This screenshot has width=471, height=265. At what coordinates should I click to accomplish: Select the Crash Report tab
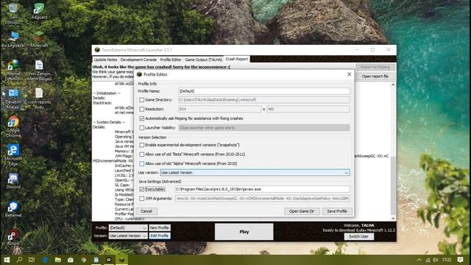[237, 59]
